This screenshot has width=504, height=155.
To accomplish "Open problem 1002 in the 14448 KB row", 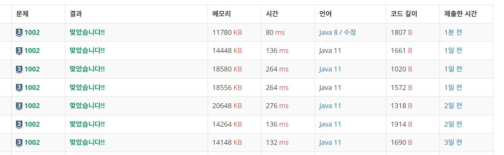I will point(32,51).
